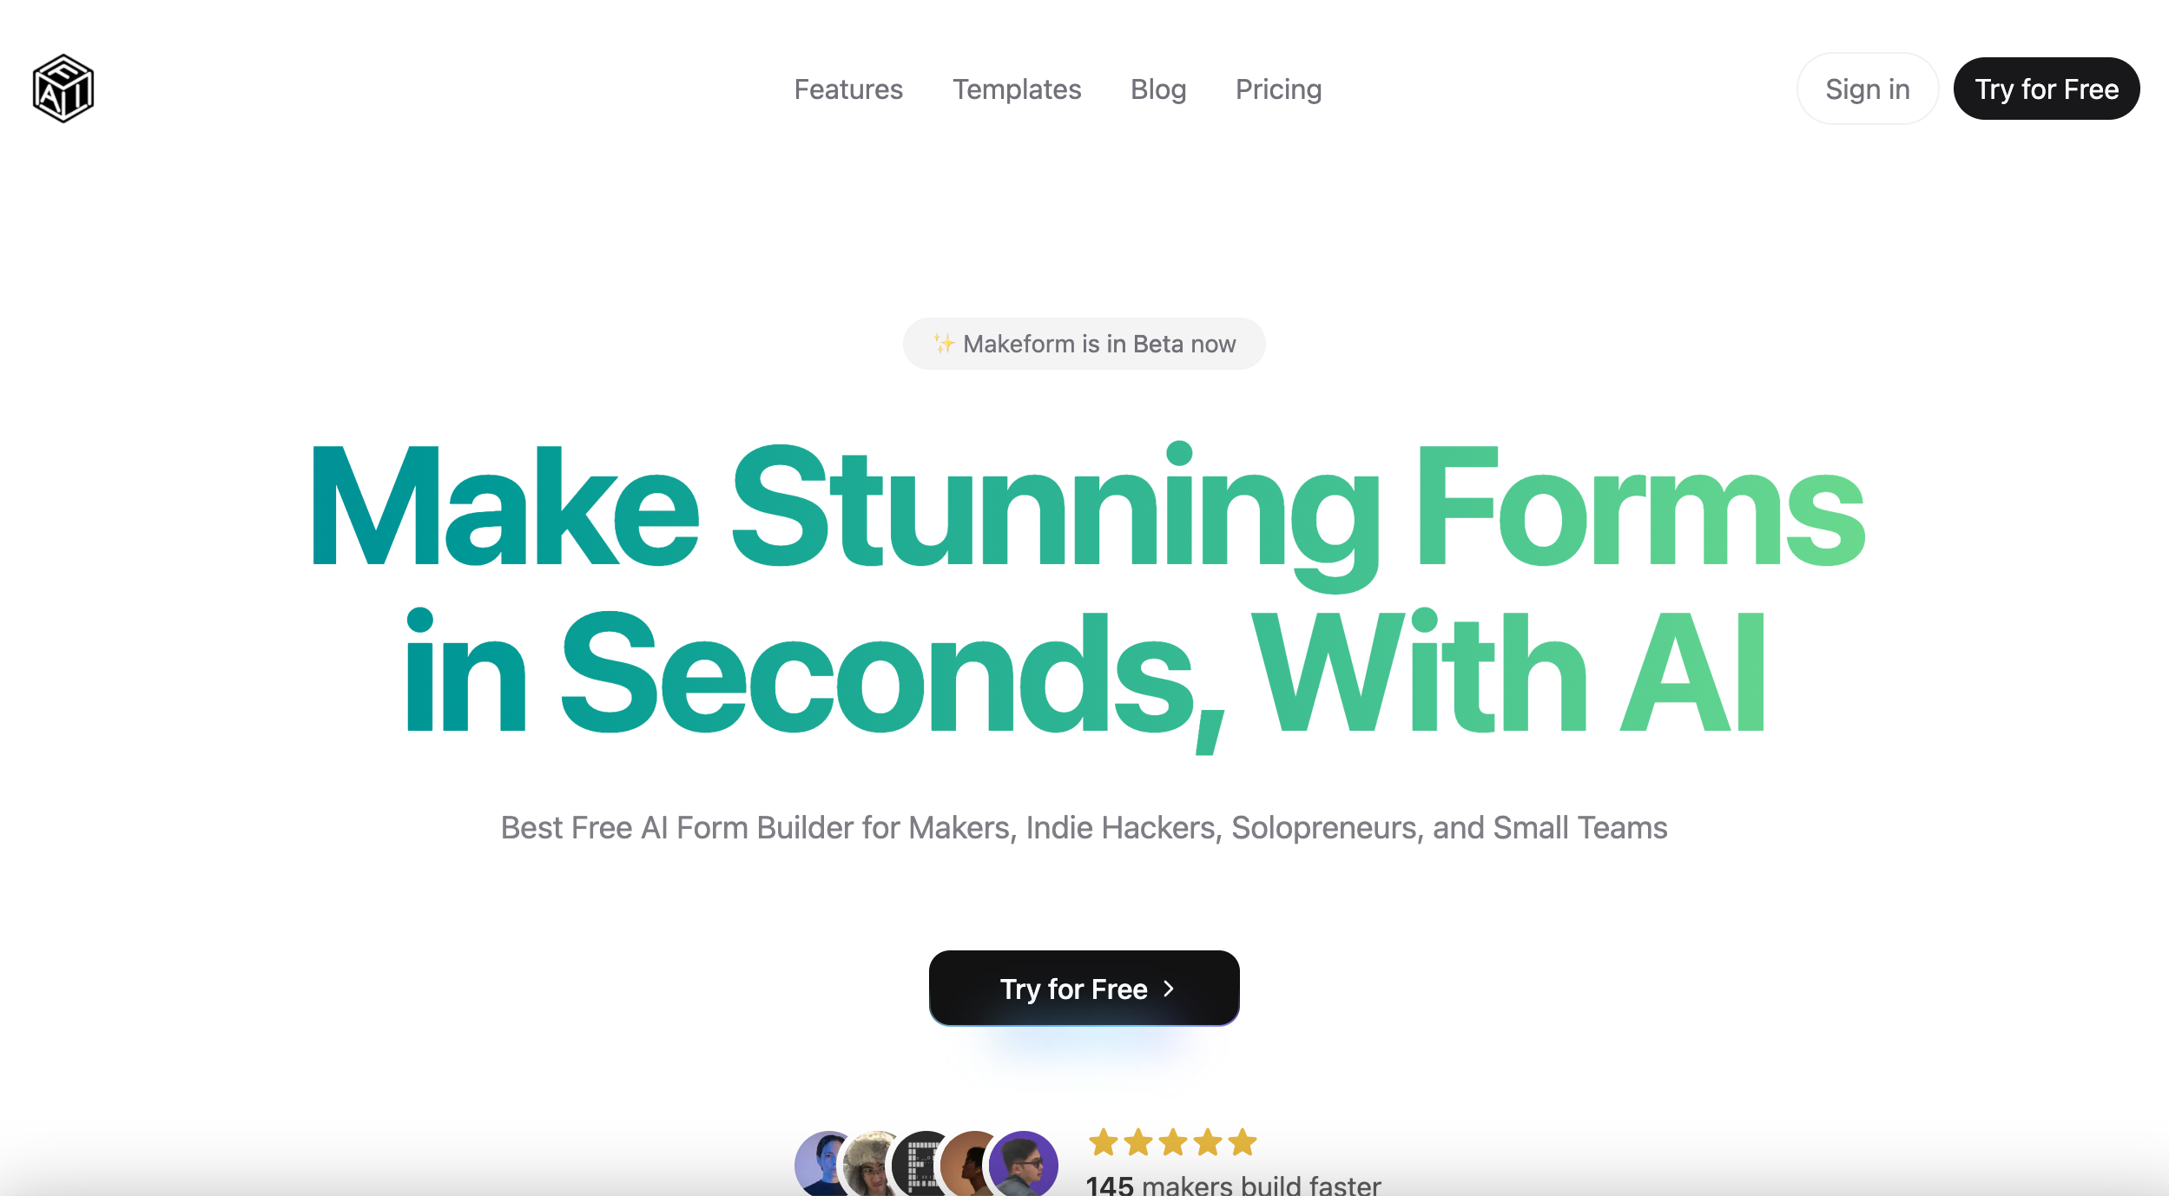Screen dimensions: 2169x1196
Task: Open the Features navigation menu item
Action: (x=850, y=89)
